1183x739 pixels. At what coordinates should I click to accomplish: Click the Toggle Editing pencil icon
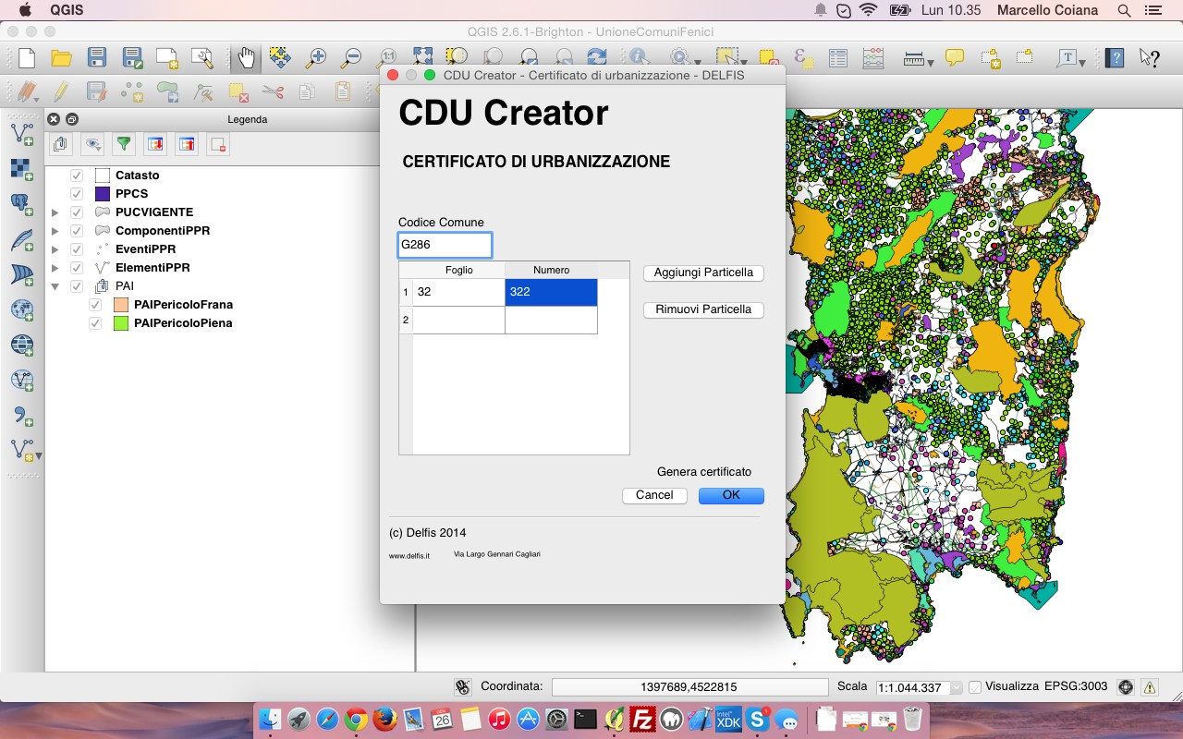click(61, 91)
